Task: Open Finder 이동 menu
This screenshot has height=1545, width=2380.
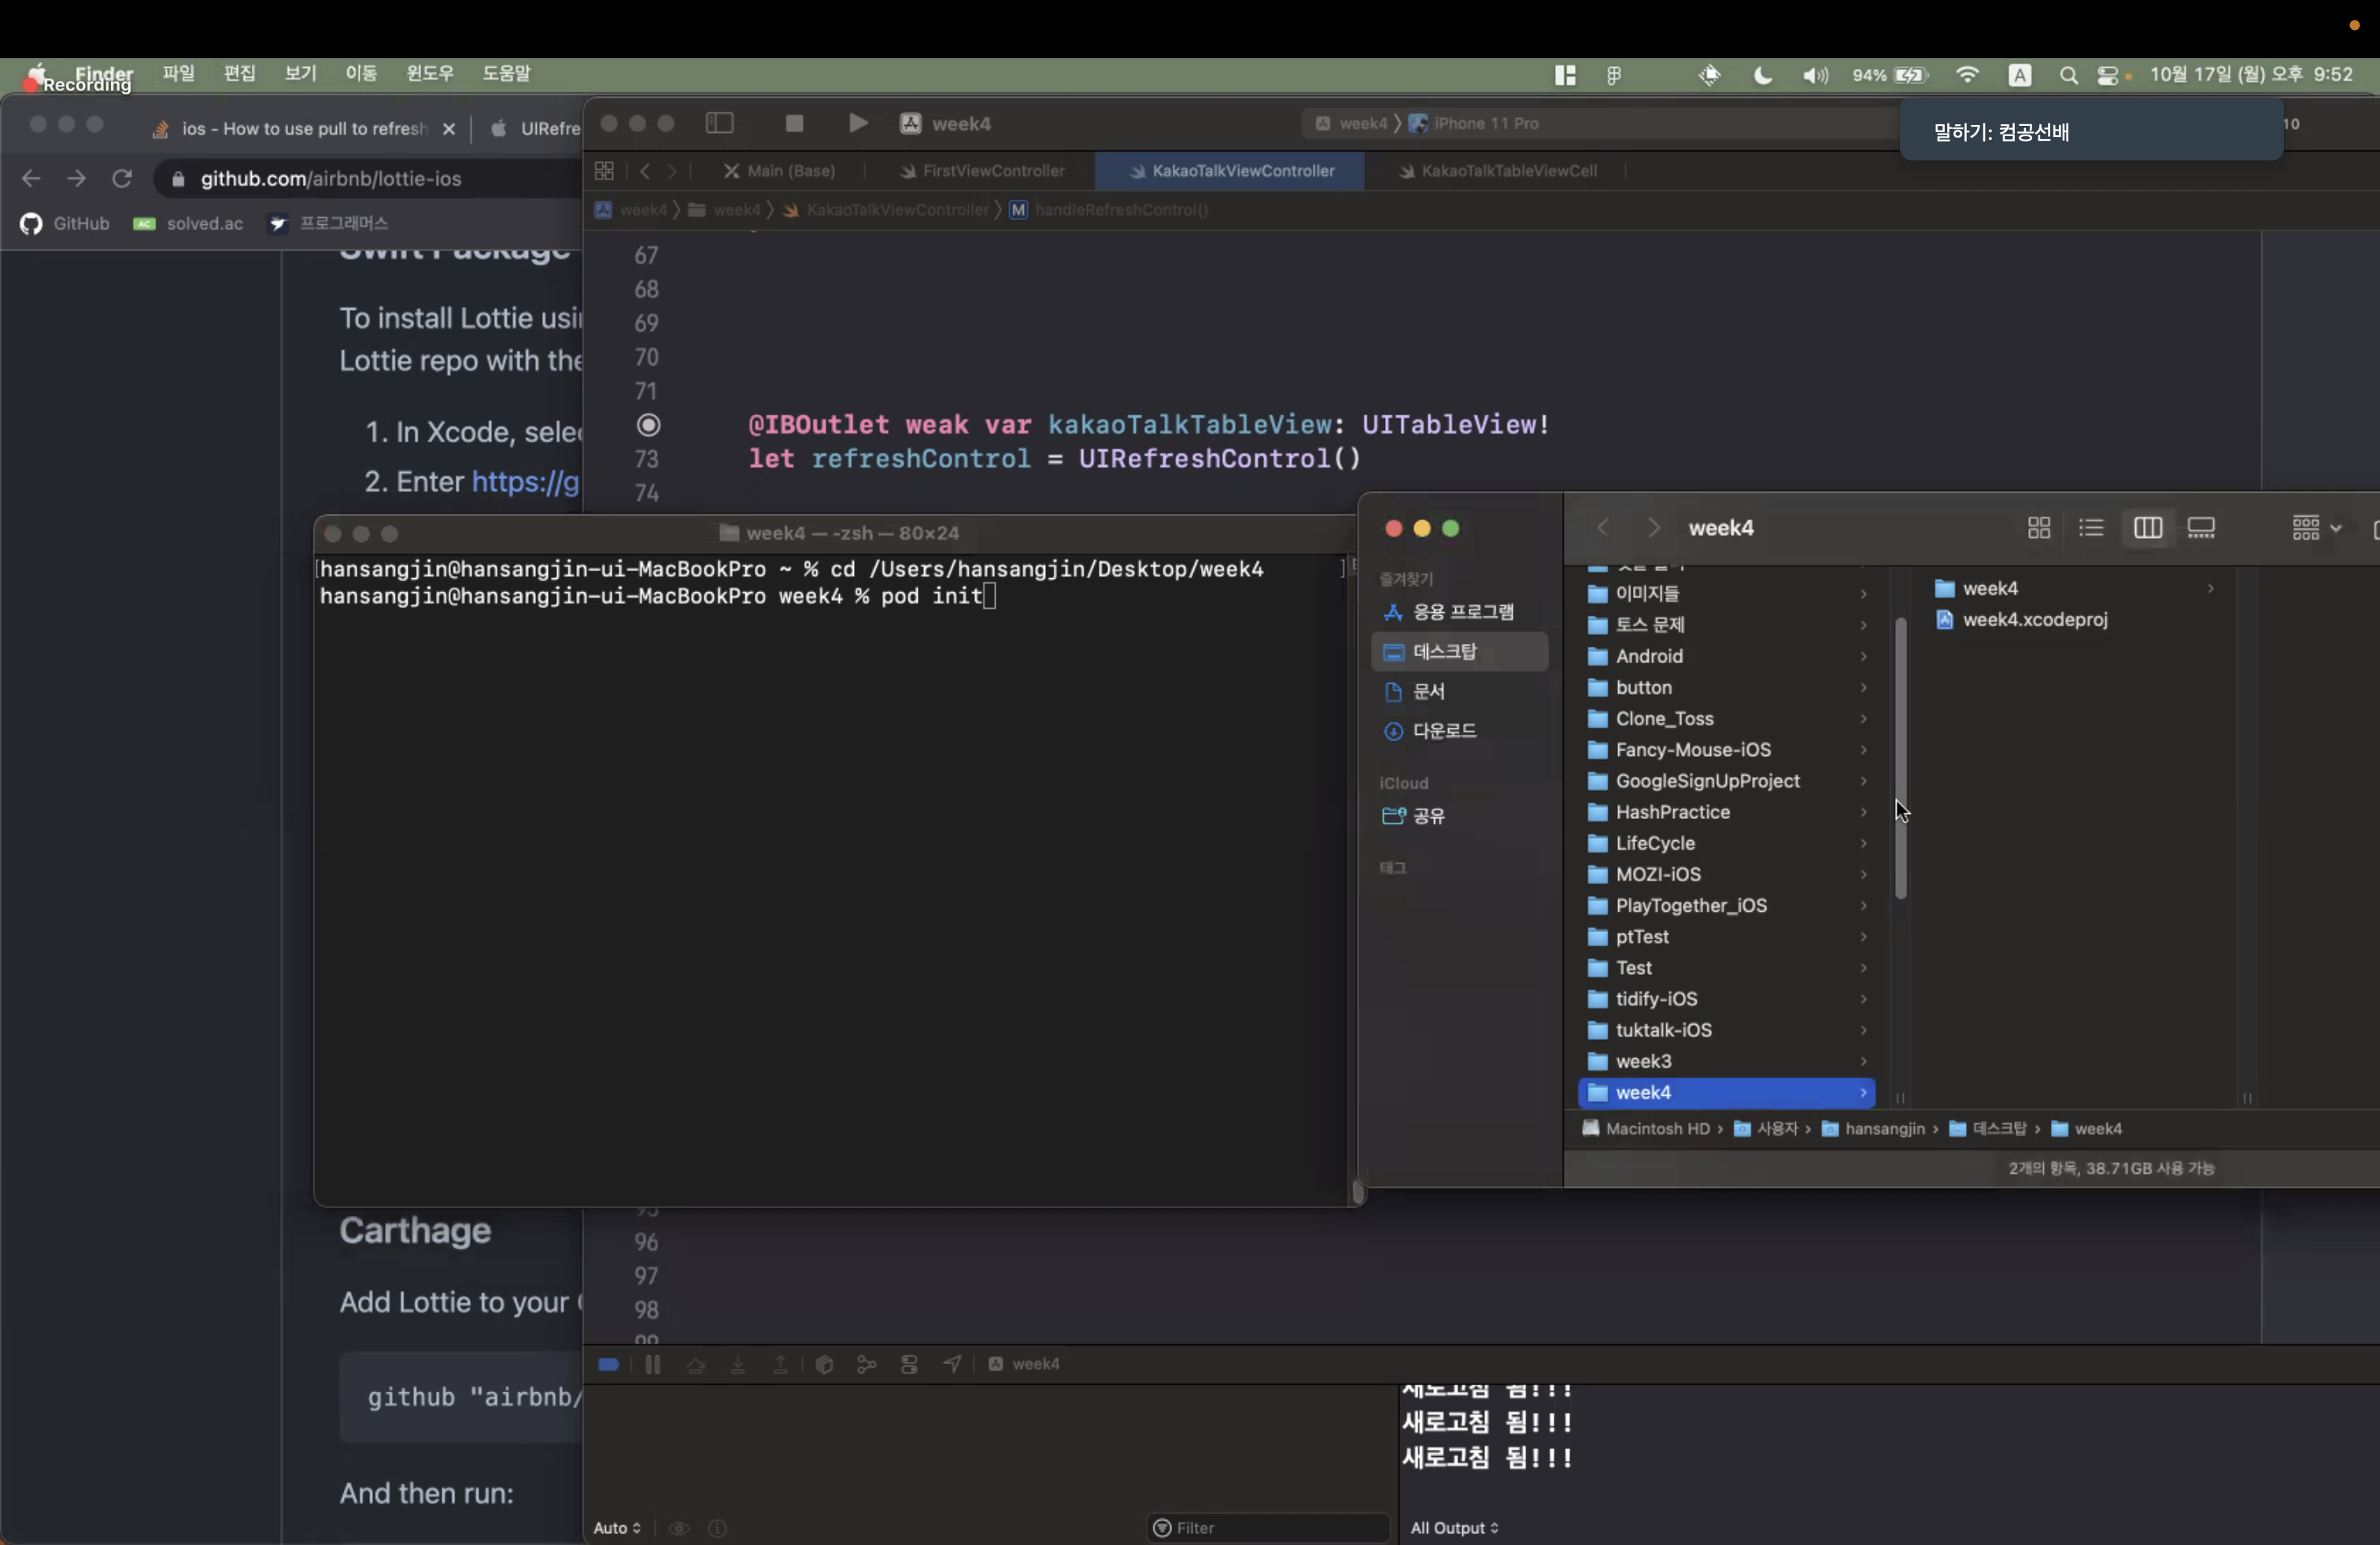Action: pos(361,73)
